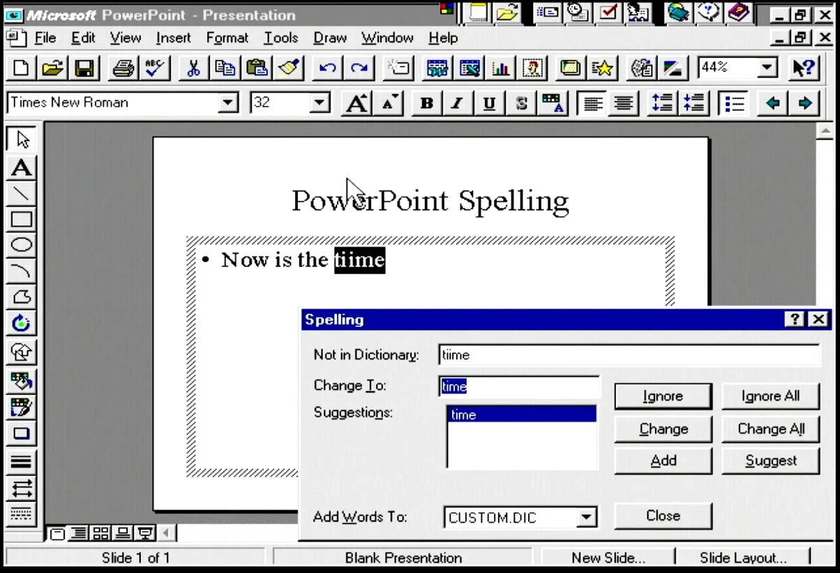The height and width of the screenshot is (573, 840).
Task: Select the Format Painter brush icon
Action: pyautogui.click(x=288, y=68)
